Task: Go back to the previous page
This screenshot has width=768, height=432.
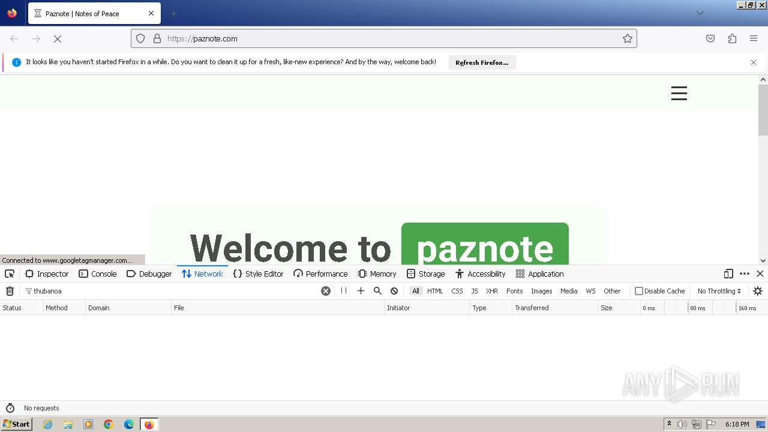Action: tap(14, 38)
